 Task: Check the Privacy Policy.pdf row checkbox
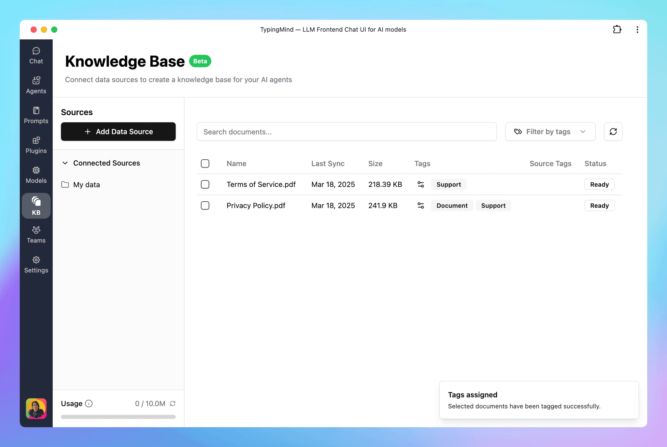(x=205, y=205)
